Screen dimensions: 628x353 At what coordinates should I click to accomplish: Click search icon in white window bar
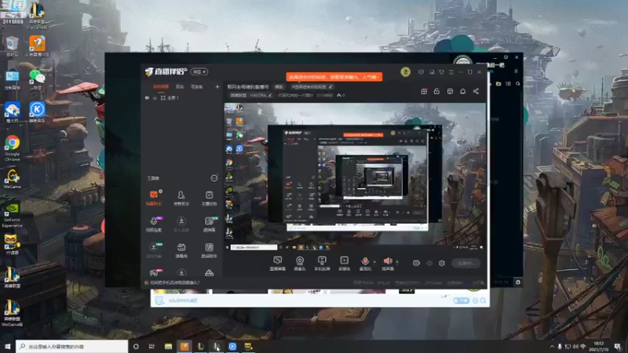[483, 300]
